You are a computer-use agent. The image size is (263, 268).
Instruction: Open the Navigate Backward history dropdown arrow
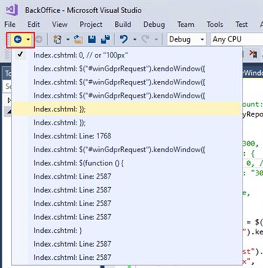click(28, 39)
